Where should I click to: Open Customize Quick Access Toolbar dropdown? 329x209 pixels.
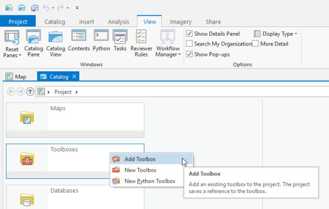[x=77, y=8]
